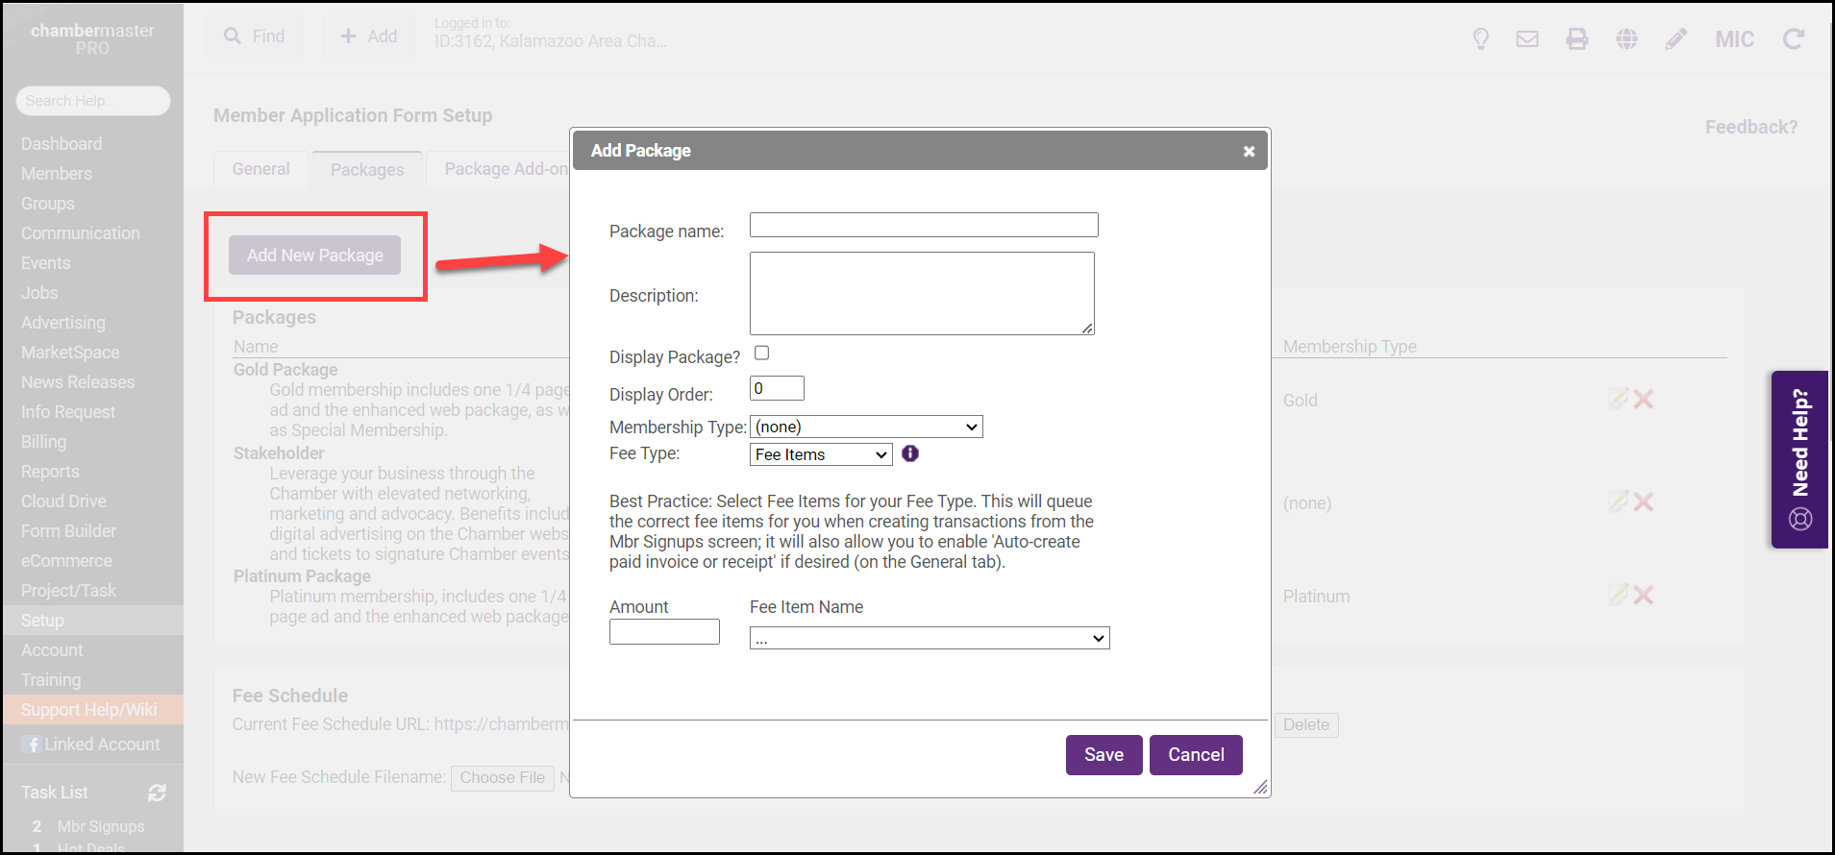Switch to the General tab

point(260,169)
